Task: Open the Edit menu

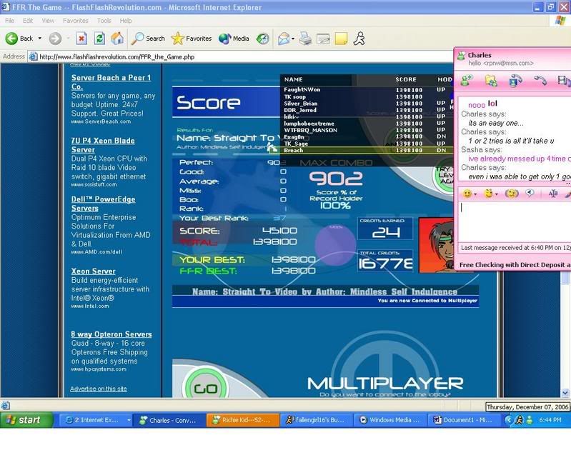Action: (28, 21)
